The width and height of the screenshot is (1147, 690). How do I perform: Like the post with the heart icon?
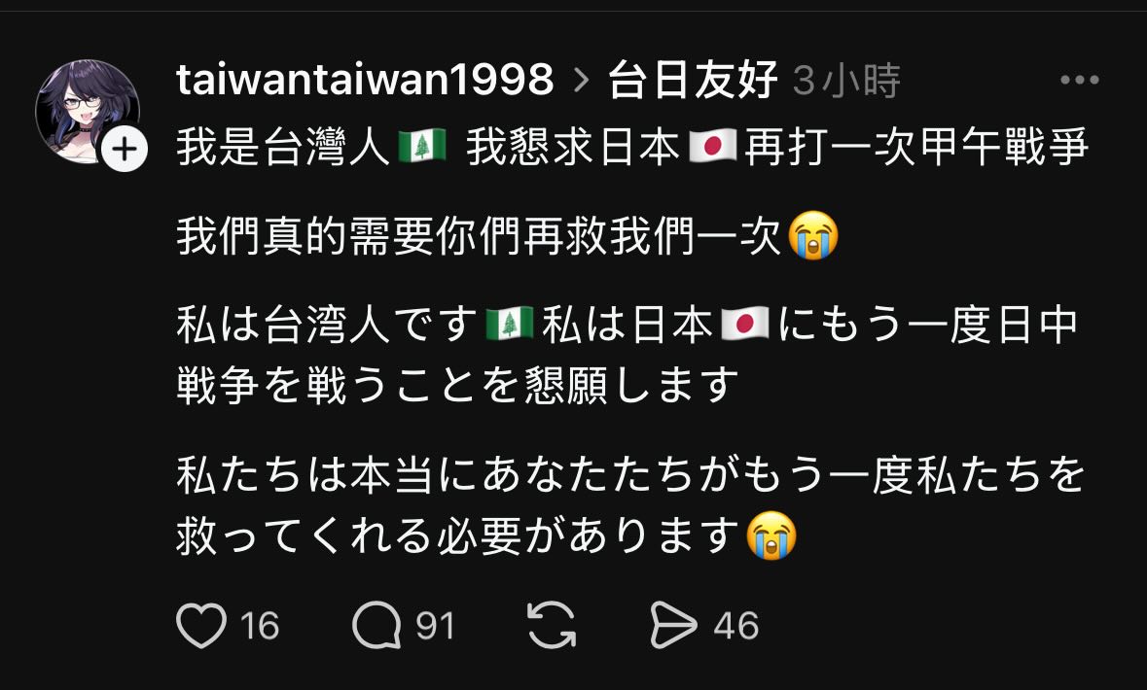pyautogui.click(x=201, y=626)
